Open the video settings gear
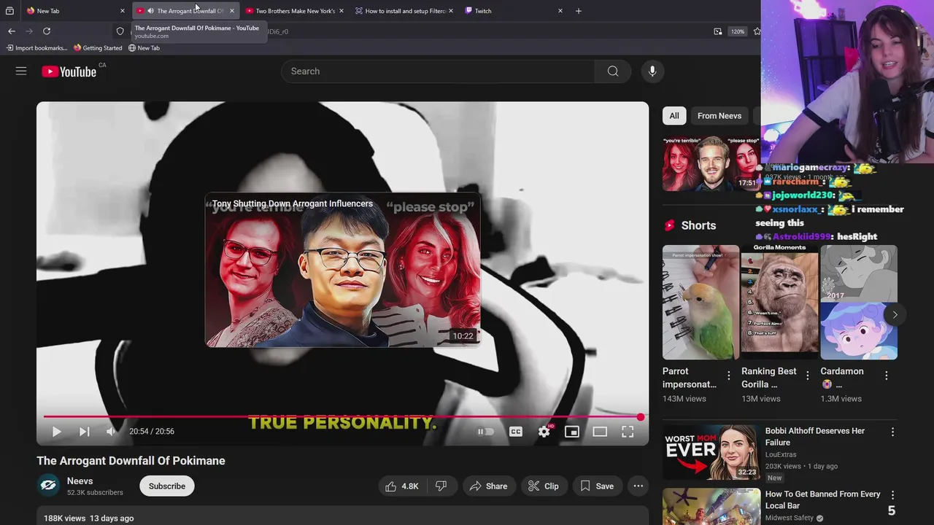The image size is (934, 525). [x=544, y=432]
